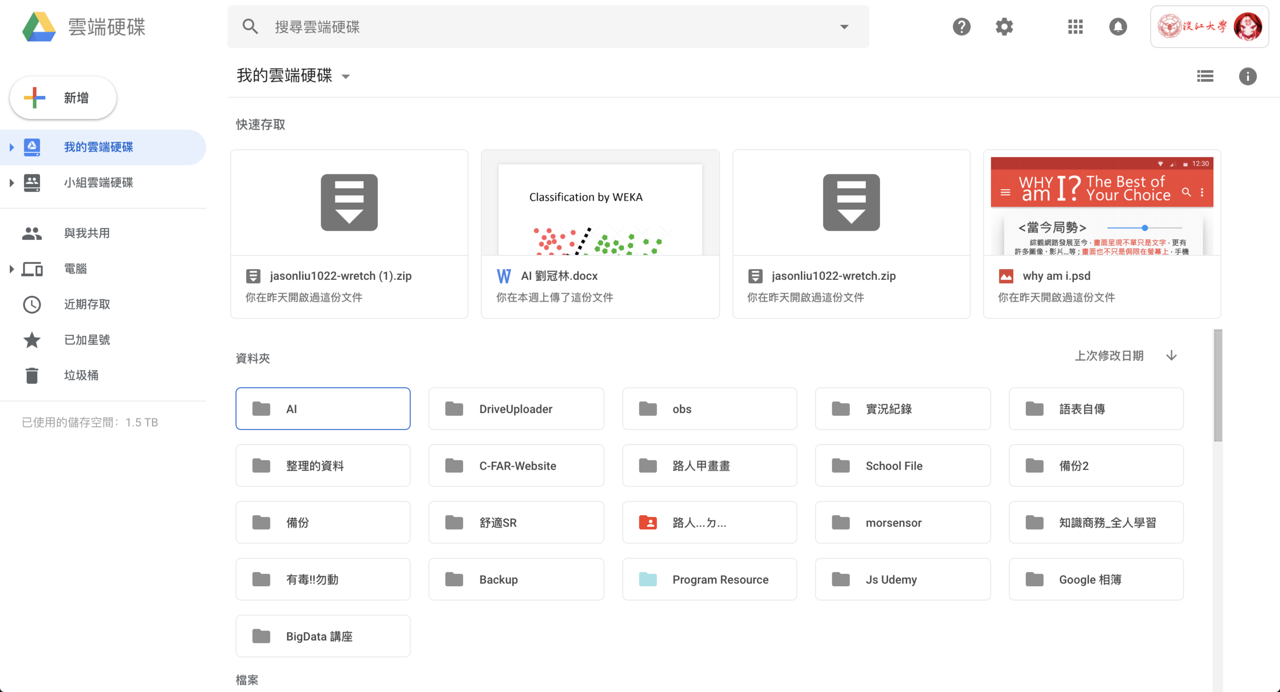Expand 小組雲端硬碟 sidebar tree arrow
Image resolution: width=1280 pixels, height=692 pixels.
(11, 183)
